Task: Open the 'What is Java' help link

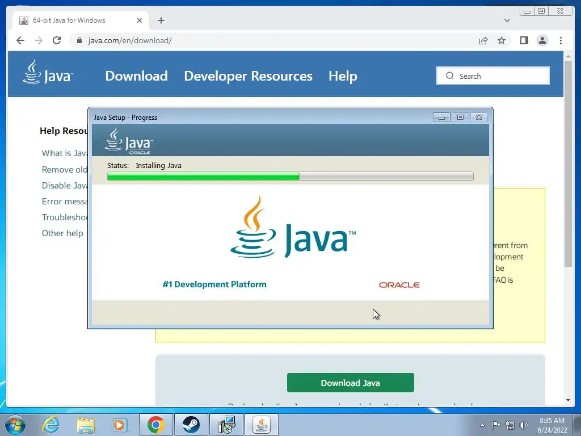Action: click(65, 153)
